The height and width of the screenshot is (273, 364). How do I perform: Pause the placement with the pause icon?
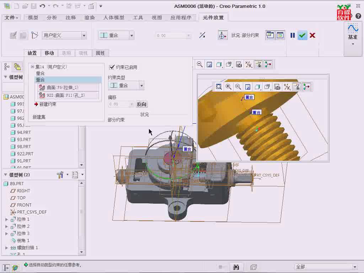pos(293,35)
